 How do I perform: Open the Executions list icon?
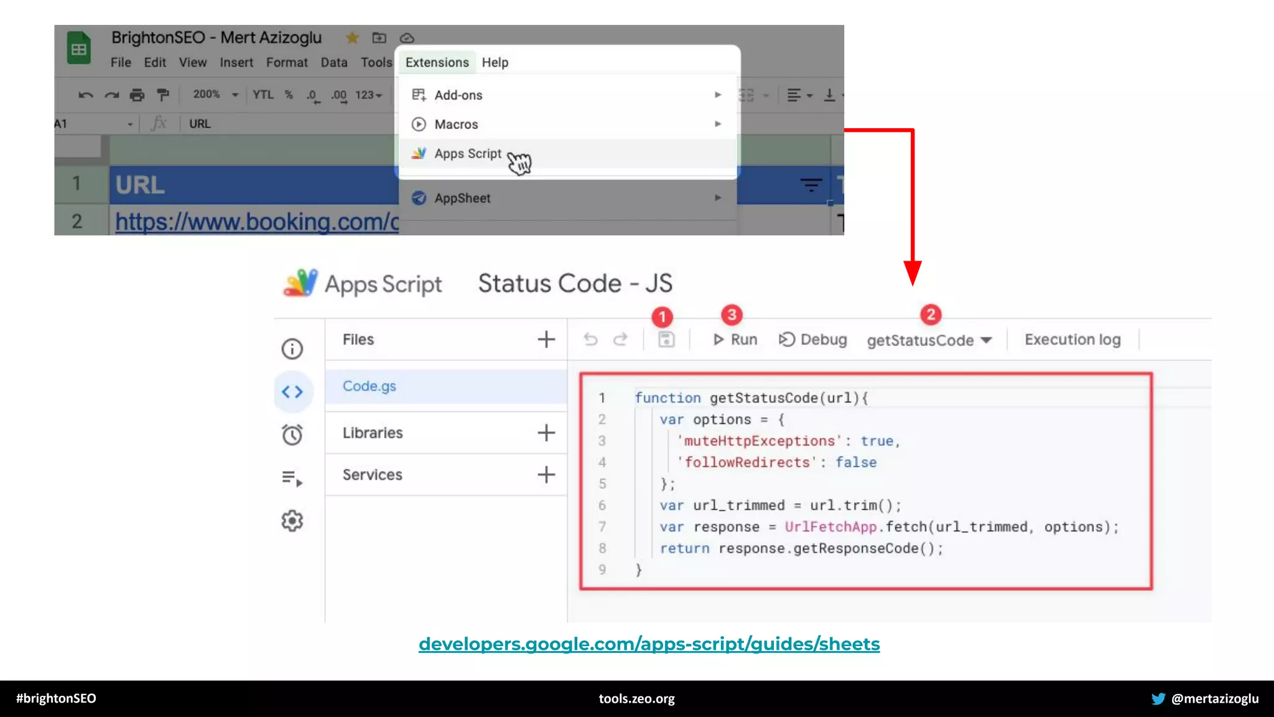pyautogui.click(x=292, y=478)
